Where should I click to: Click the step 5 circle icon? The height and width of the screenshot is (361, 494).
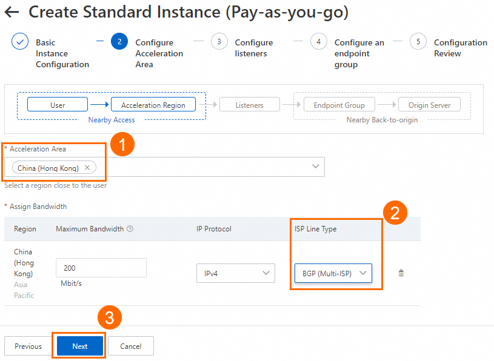tap(418, 42)
